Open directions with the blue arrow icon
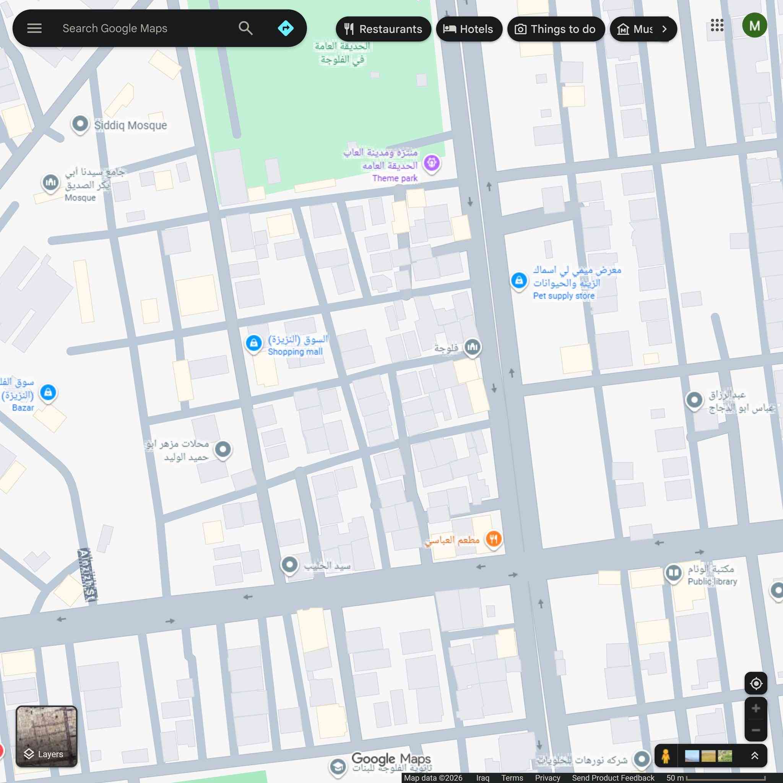The height and width of the screenshot is (783, 783). coord(286,28)
